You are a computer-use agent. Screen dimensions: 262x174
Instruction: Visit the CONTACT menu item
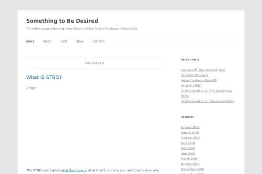pos(98,41)
